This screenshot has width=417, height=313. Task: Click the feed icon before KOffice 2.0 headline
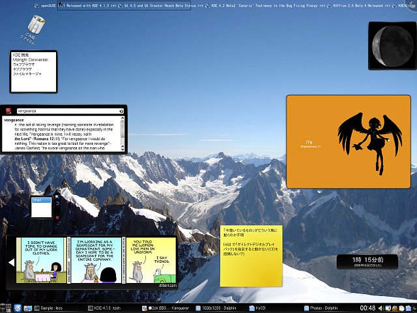click(x=329, y=6)
